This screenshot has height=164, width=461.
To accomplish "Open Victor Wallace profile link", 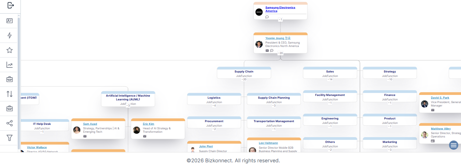I will click(37, 147).
